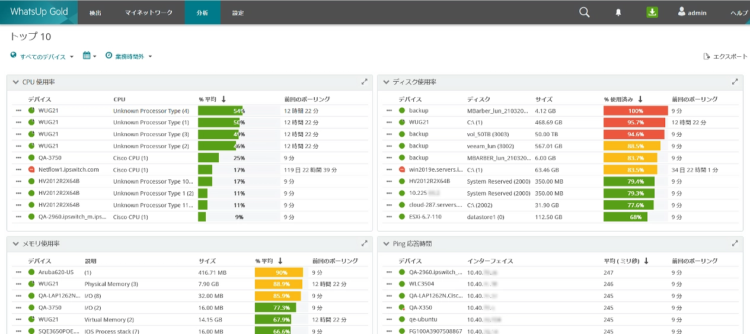This screenshot has width=750, height=334.
Task: Click status icon of win2019e.servers row
Action: point(402,170)
